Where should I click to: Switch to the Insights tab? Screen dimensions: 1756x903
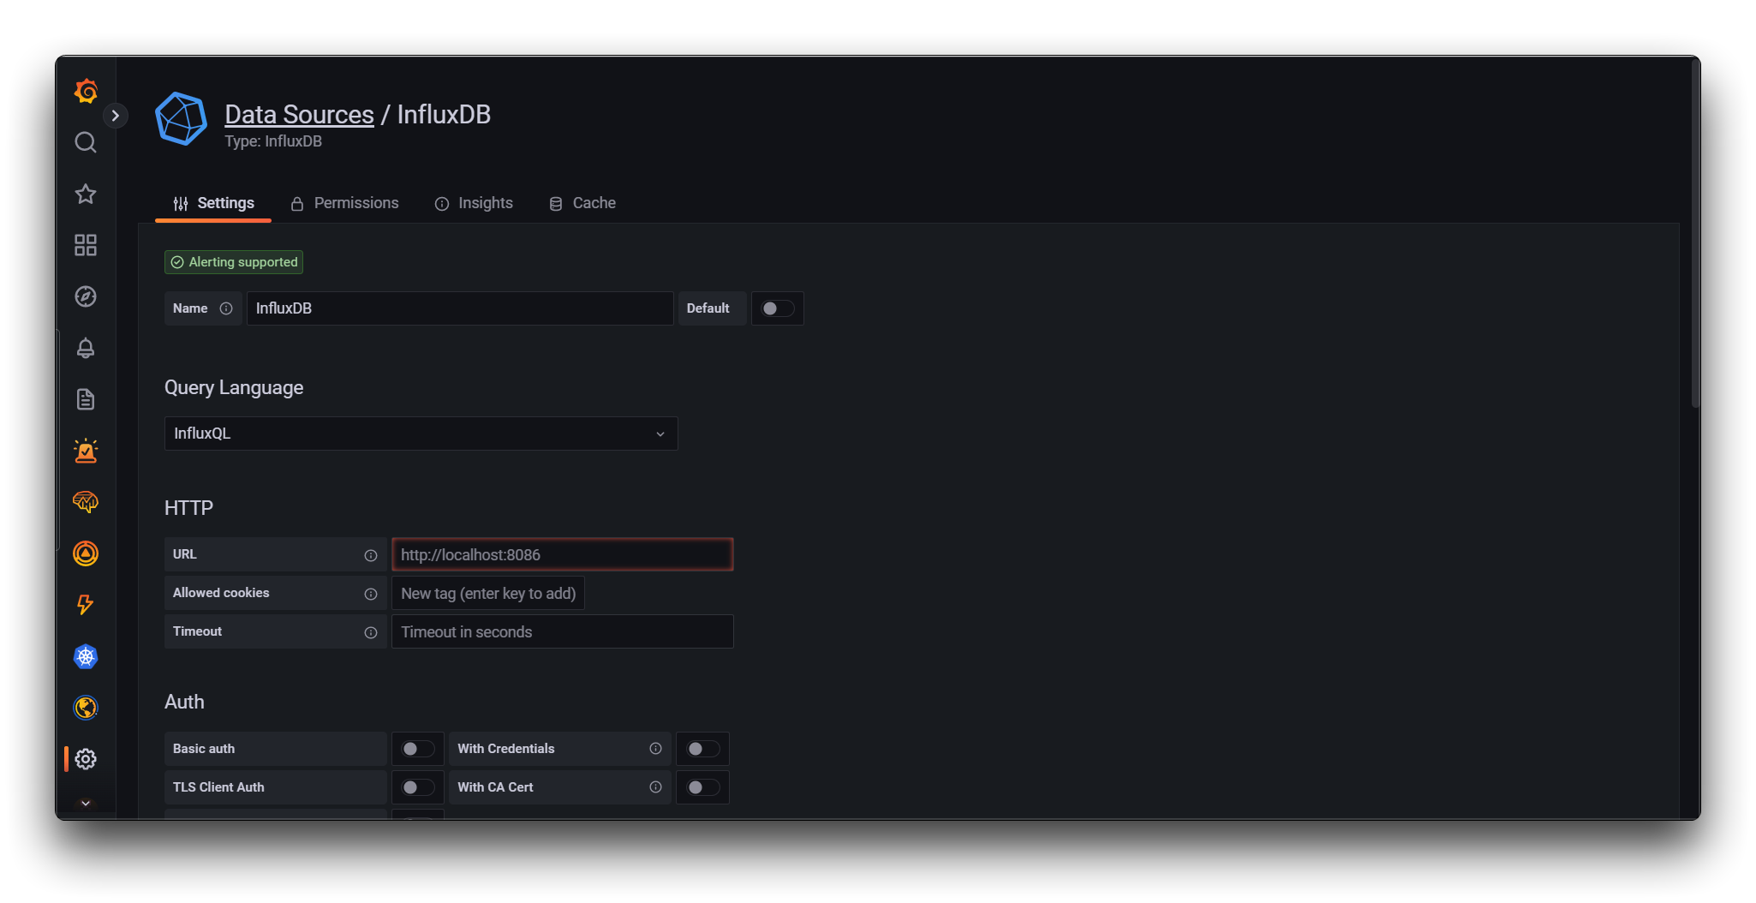(474, 203)
